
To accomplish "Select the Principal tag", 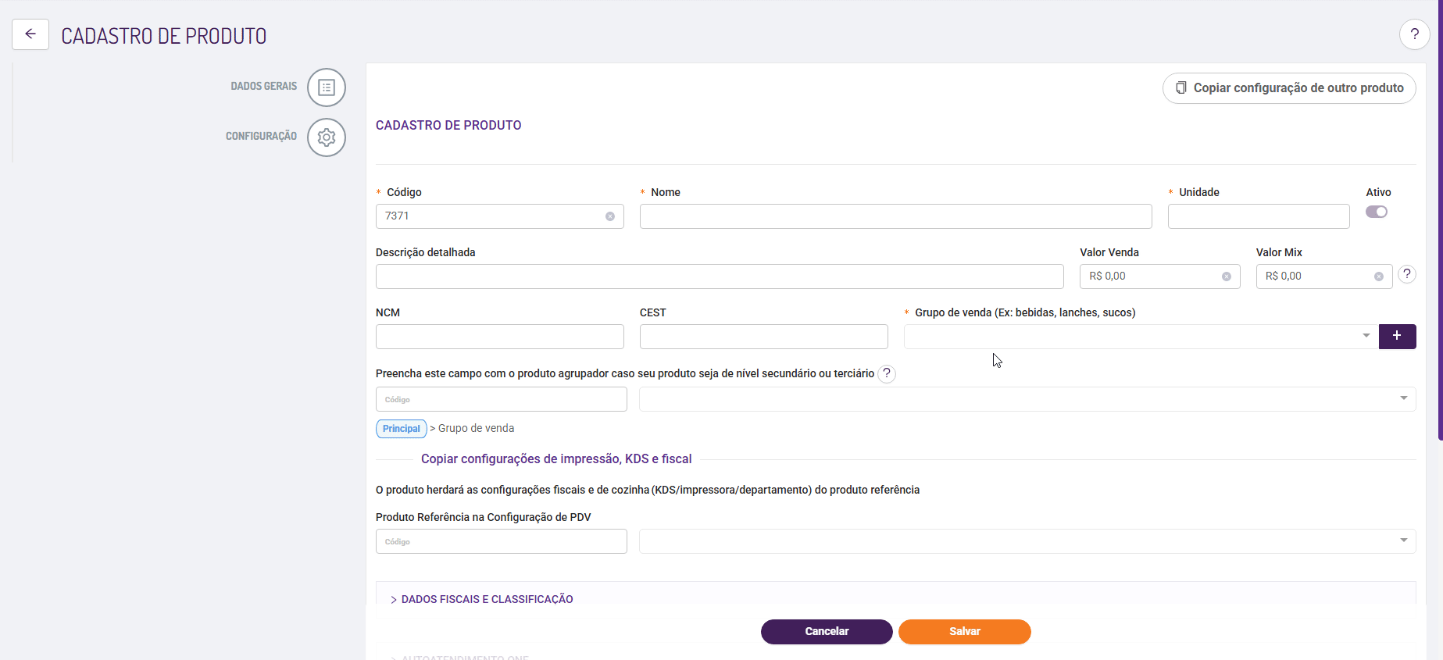I will tap(402, 429).
